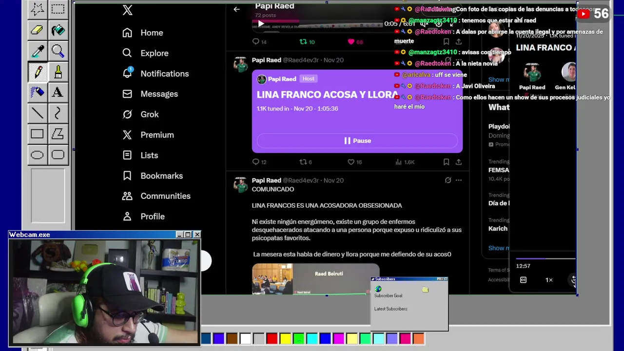The height and width of the screenshot is (351, 624).
Task: Open Premium in the X sidebar
Action: (x=148, y=135)
